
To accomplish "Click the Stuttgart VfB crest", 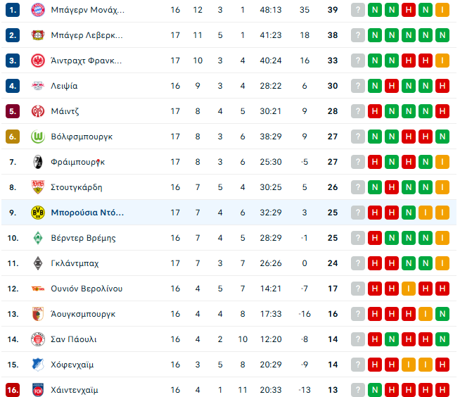I will [38, 187].
